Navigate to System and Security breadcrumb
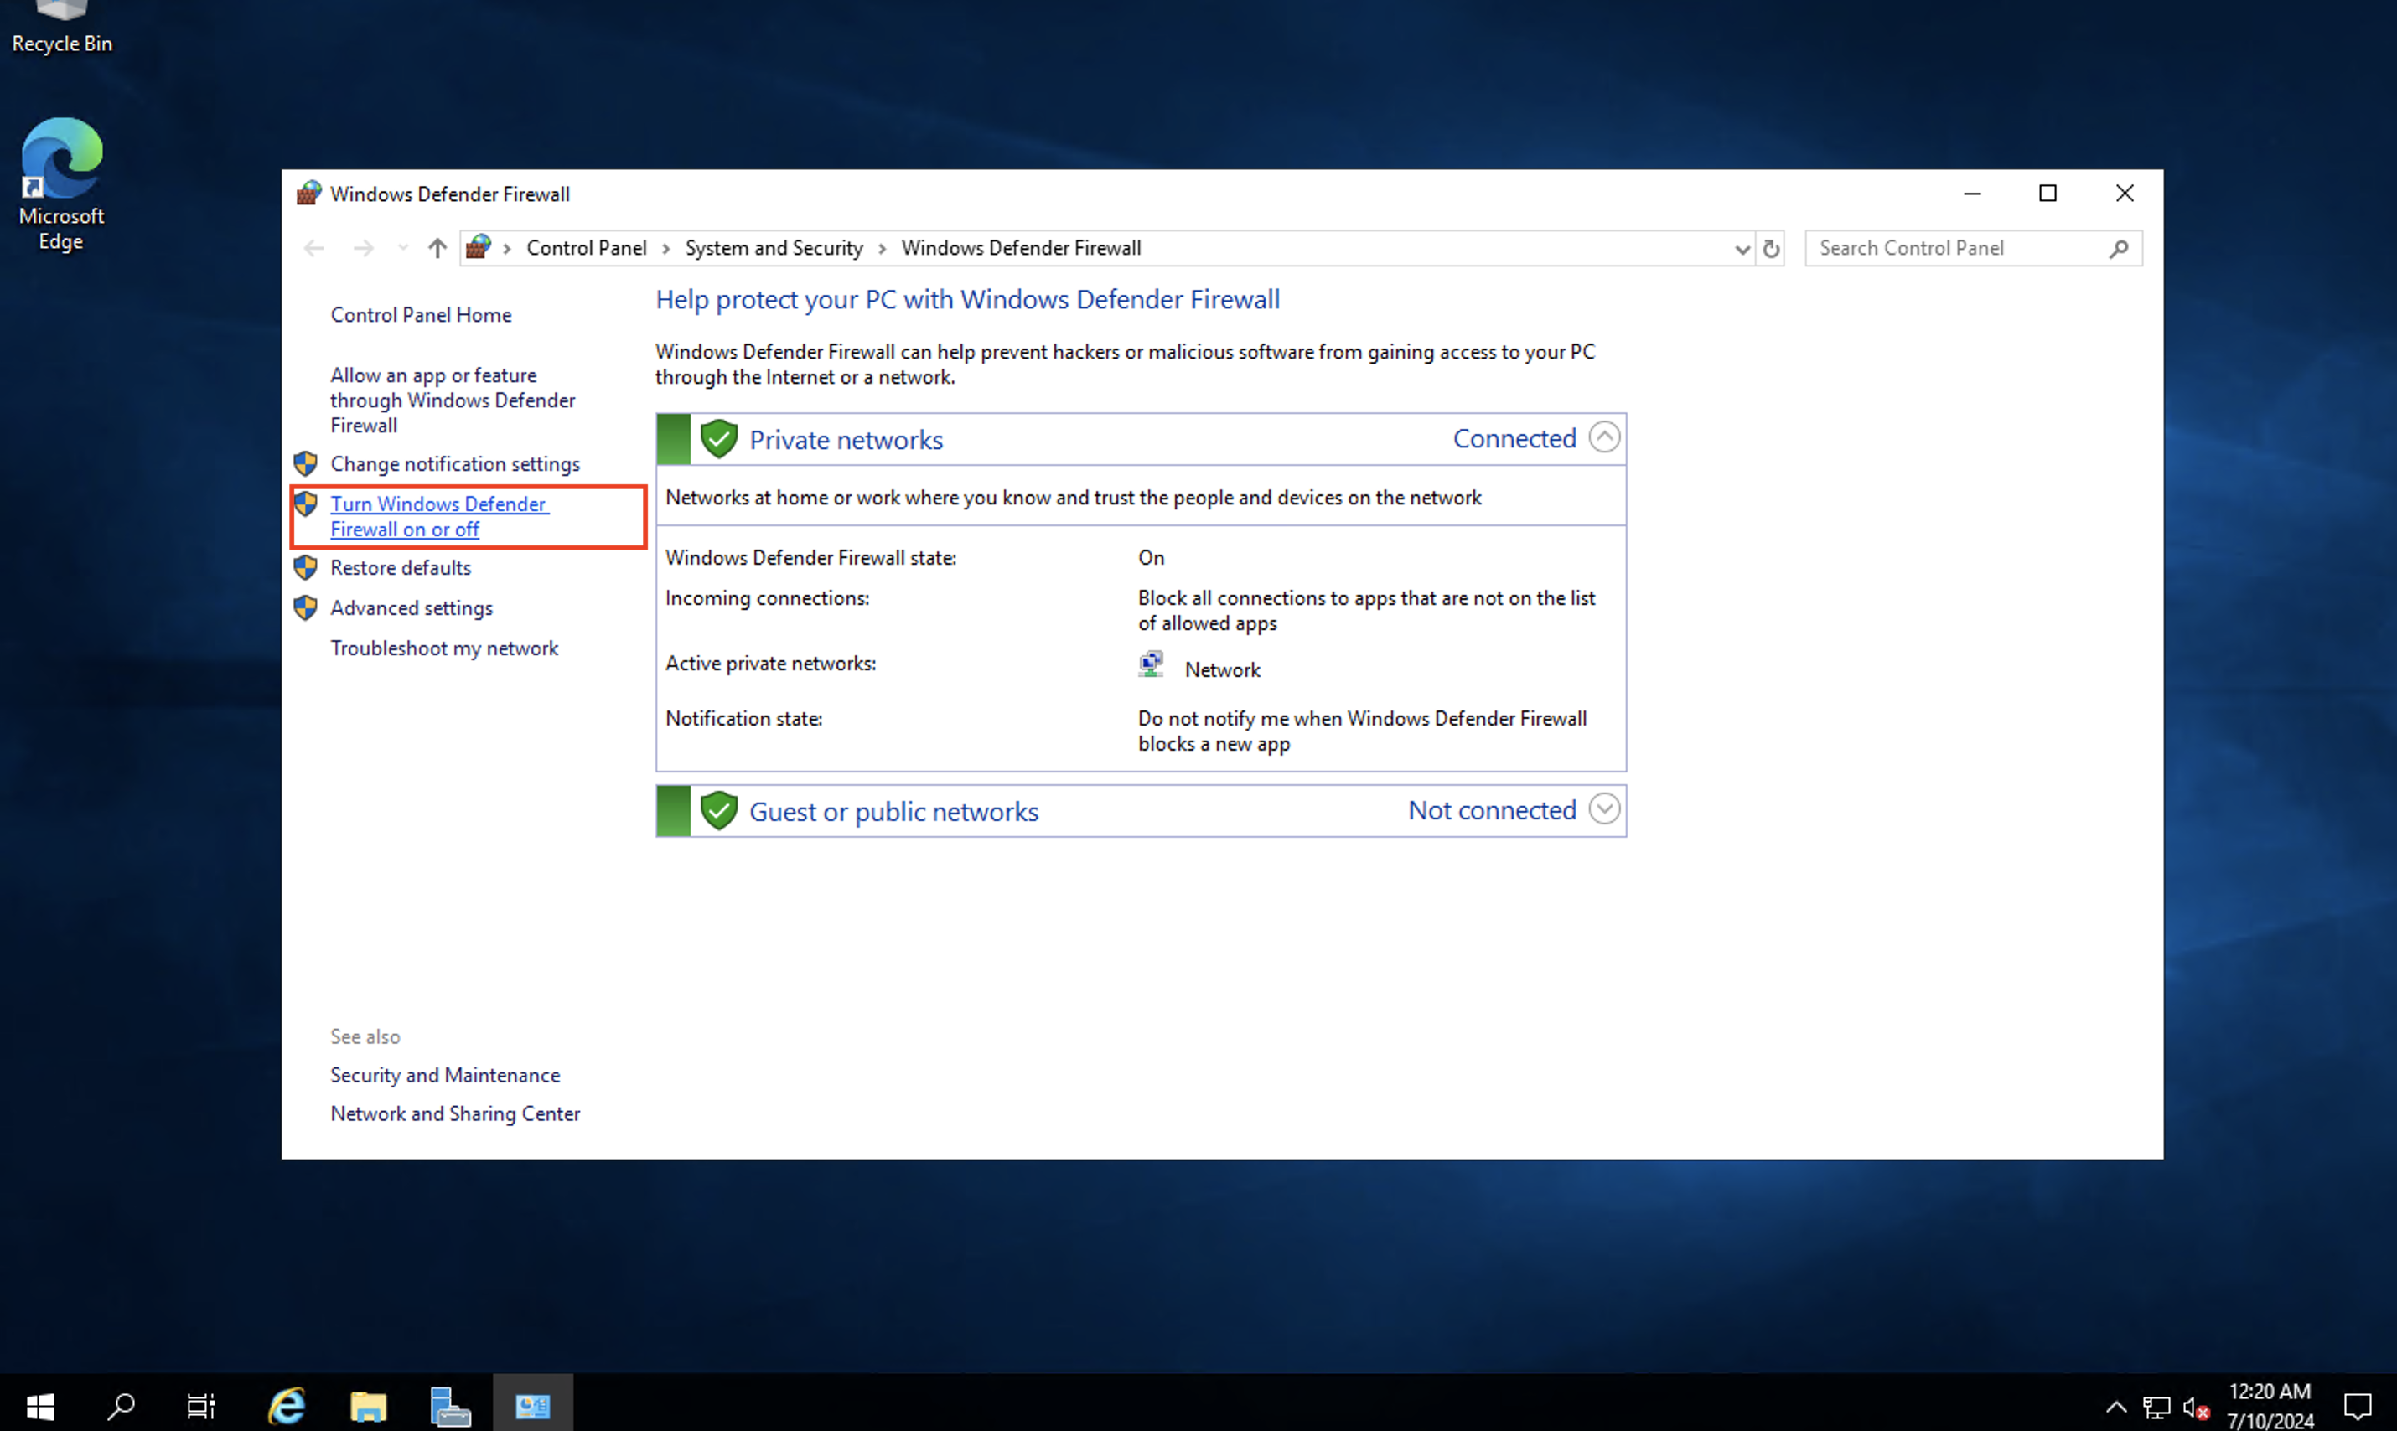Viewport: 2397px width, 1431px height. [773, 247]
